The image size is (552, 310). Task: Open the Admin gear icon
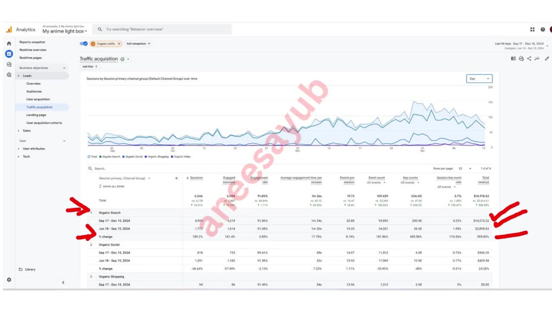pos(9,280)
